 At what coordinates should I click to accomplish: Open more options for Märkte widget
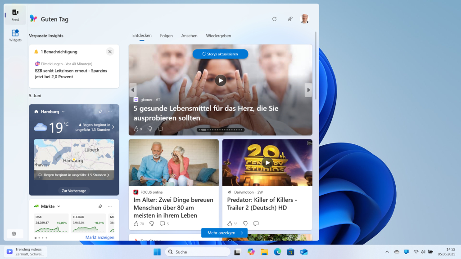[110, 206]
